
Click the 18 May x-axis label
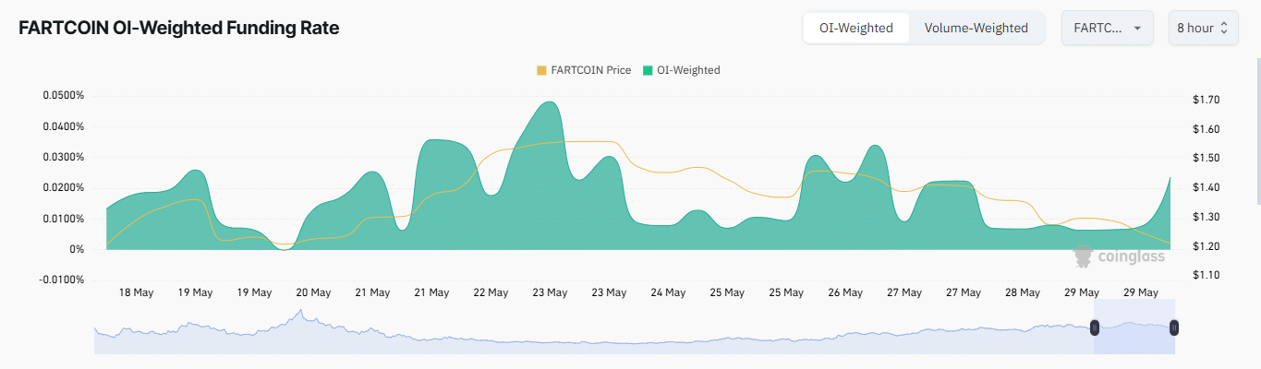136,292
